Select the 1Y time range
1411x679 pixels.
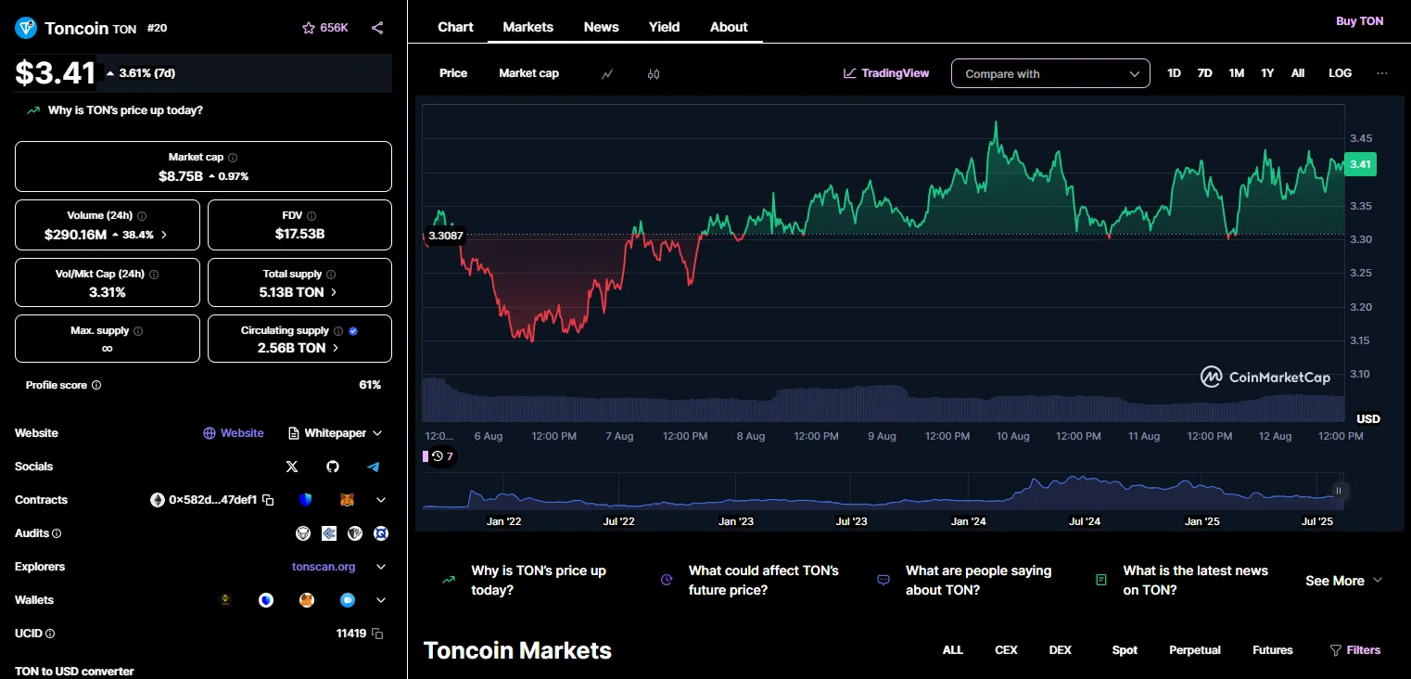coord(1267,73)
